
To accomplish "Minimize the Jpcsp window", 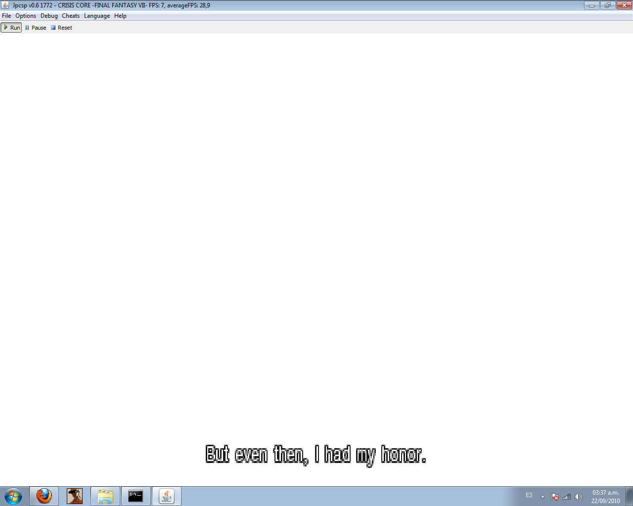I will pos(591,5).
